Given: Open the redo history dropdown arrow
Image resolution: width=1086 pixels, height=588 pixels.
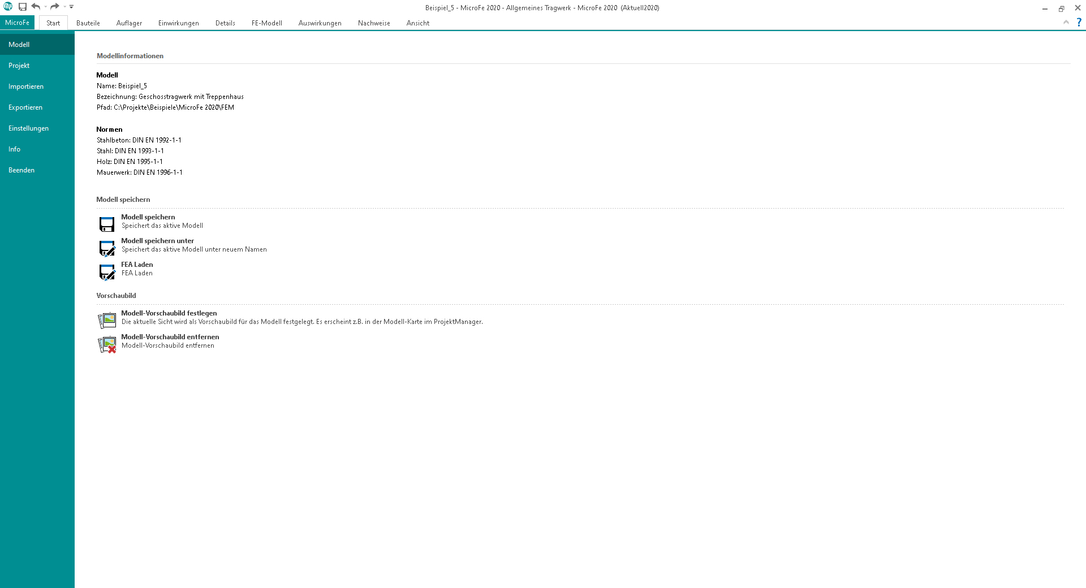Looking at the screenshot, I should [64, 7].
